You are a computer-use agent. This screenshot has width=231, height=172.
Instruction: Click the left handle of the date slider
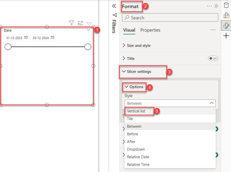(8, 47)
